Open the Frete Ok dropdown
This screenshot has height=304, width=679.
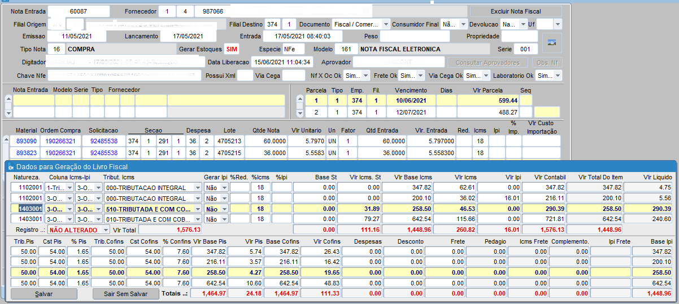(x=420, y=76)
